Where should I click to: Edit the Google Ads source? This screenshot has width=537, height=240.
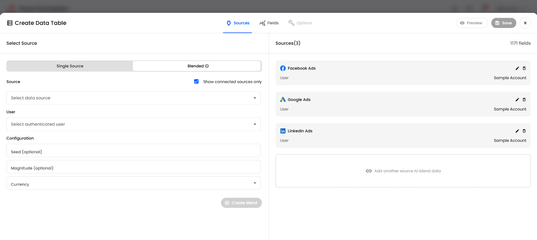click(x=517, y=100)
